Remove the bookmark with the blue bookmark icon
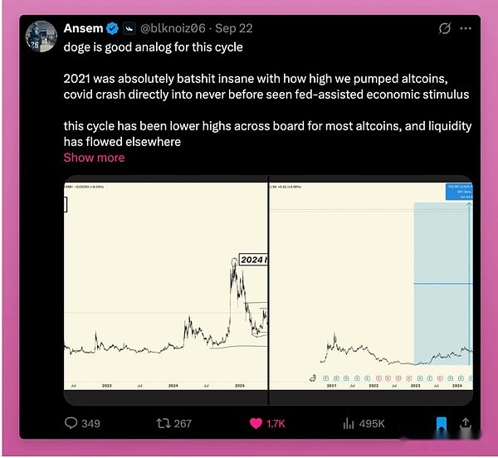 tap(442, 423)
